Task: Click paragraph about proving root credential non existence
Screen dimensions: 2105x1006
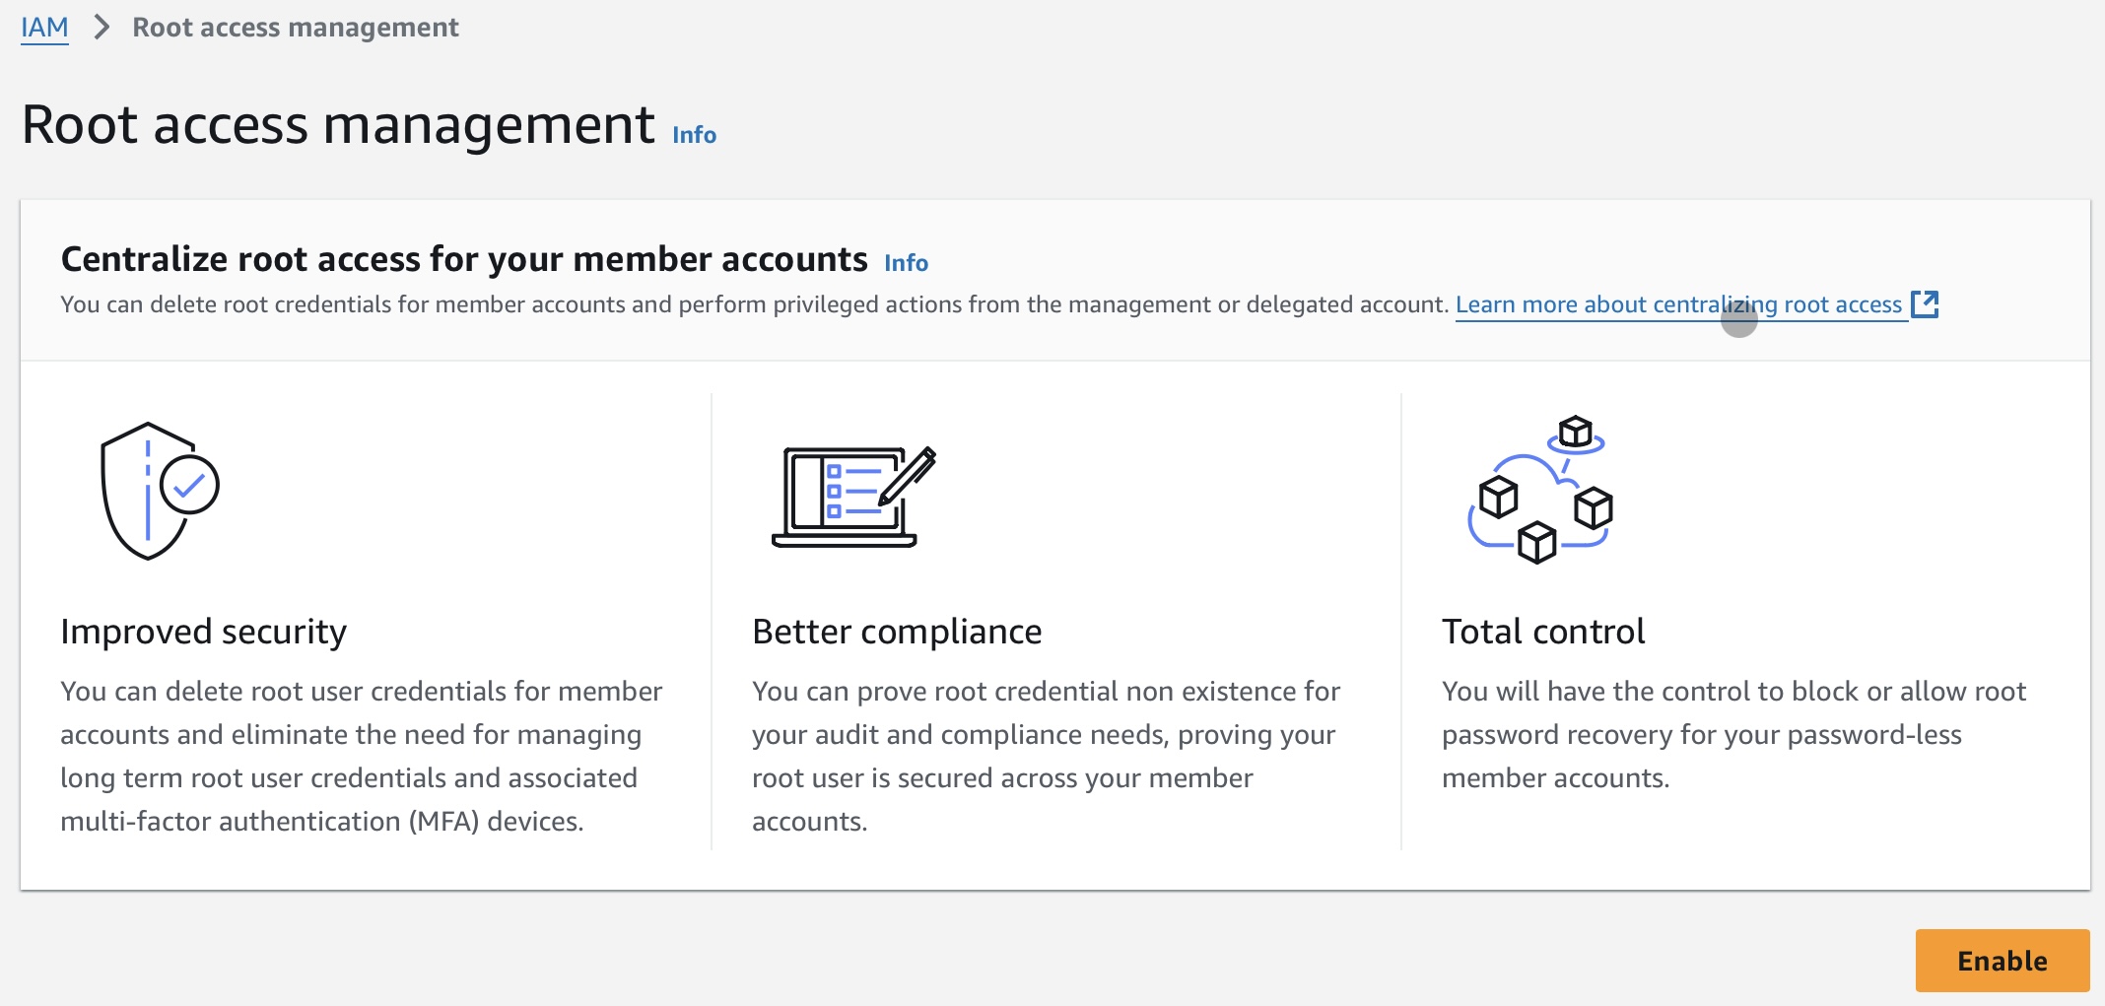Action: coord(1046,756)
